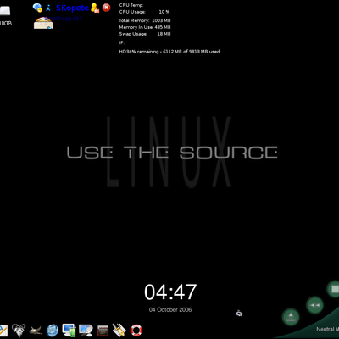339x339 pixels.
Task: Open the GNU gnu-head launcher icon
Action: pos(19,330)
